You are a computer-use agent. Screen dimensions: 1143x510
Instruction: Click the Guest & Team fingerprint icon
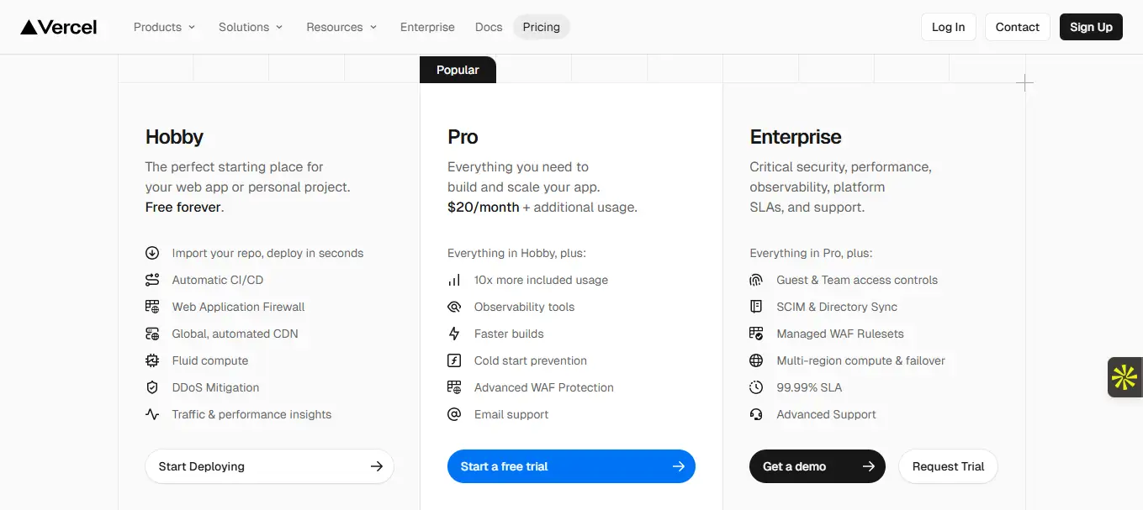coord(756,280)
